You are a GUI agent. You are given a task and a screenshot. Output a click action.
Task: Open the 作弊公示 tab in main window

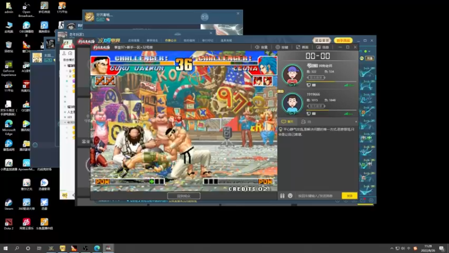coord(171,40)
